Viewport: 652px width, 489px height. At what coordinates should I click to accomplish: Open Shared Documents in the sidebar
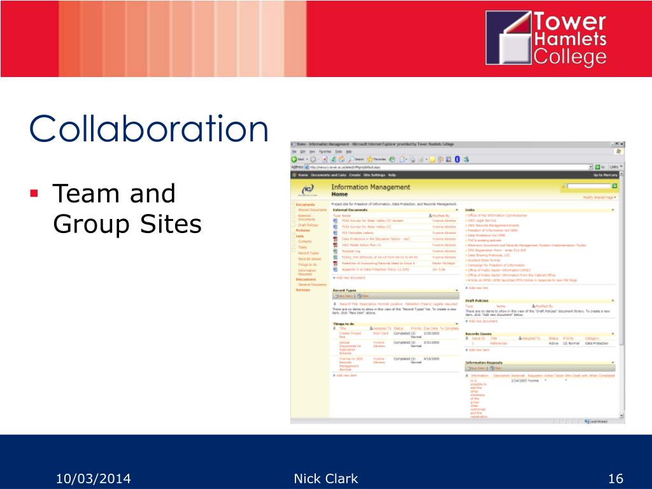(x=312, y=209)
